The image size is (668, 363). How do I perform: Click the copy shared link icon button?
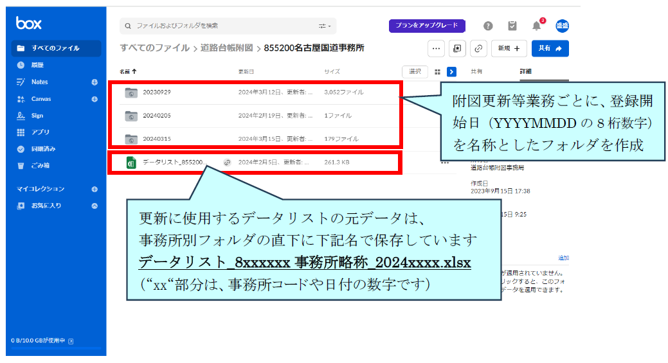(478, 48)
